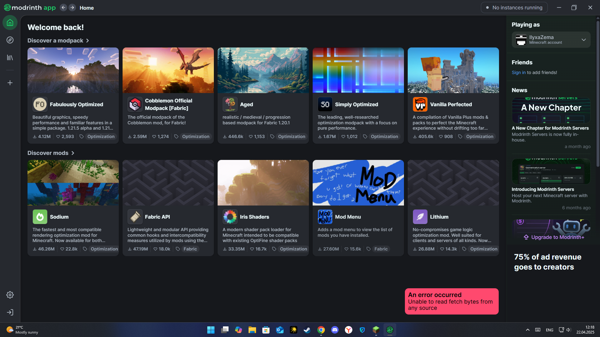Open Mod Menu blue scribble banner
The image size is (600, 337).
point(358,183)
